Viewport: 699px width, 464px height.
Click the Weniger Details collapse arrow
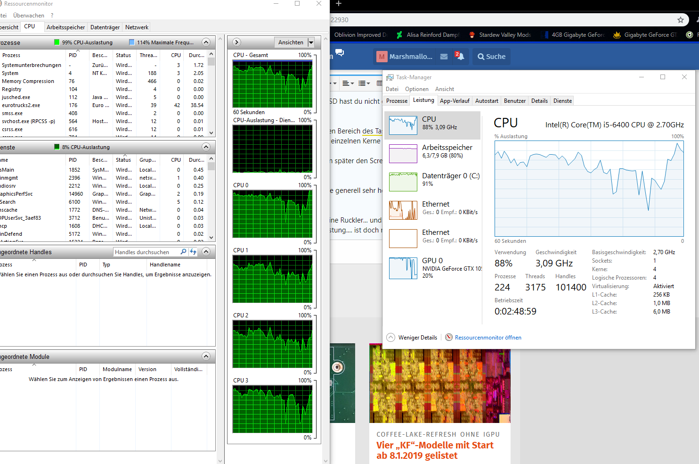pyautogui.click(x=391, y=338)
